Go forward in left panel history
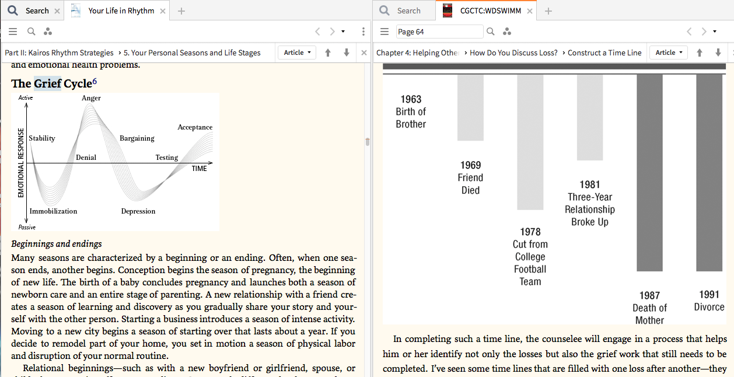Screen dimensions: 734x377 pyautogui.click(x=333, y=32)
